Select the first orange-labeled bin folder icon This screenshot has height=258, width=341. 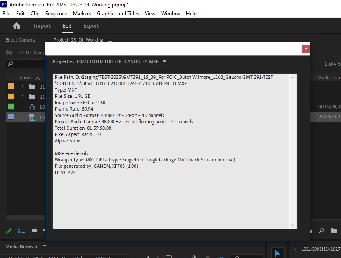click(32, 87)
